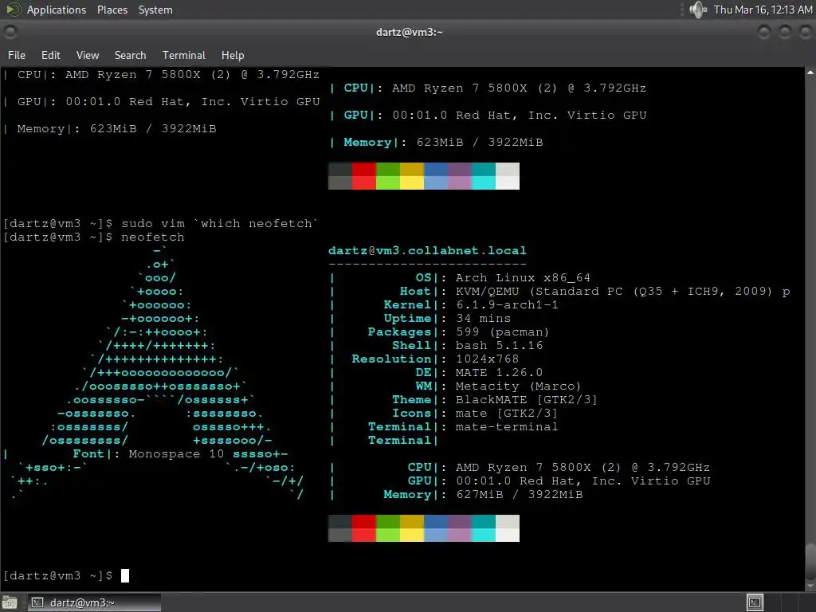
Task: Click the window menu button left of the title
Action: 10,32
